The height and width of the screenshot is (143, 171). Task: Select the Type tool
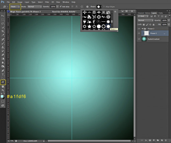point(3,74)
